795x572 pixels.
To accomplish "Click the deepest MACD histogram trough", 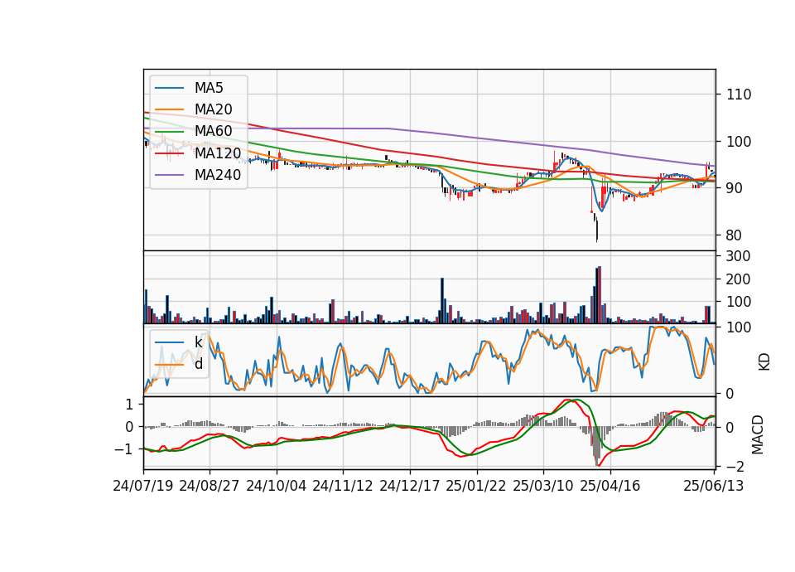I will [x=597, y=445].
